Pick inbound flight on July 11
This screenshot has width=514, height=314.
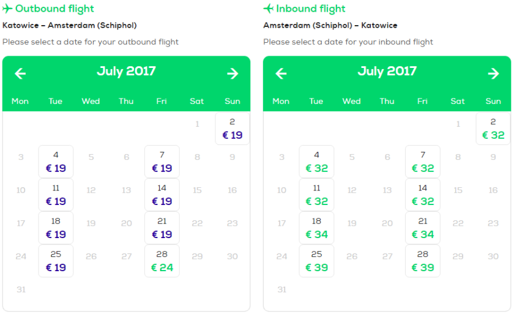point(316,195)
